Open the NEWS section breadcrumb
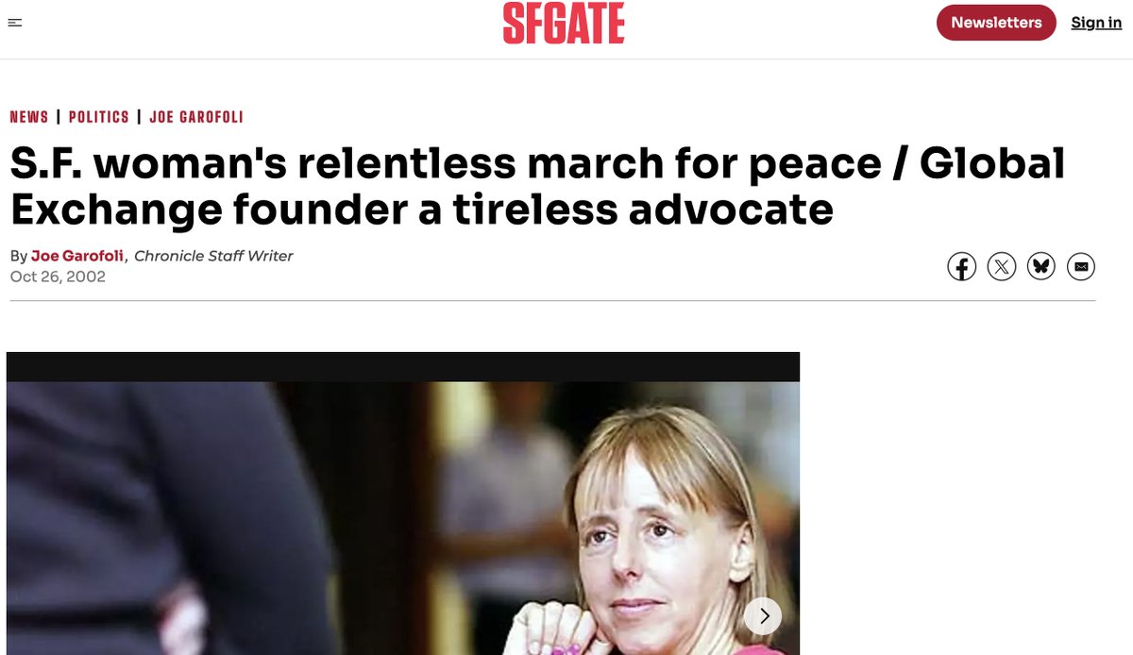 point(29,117)
